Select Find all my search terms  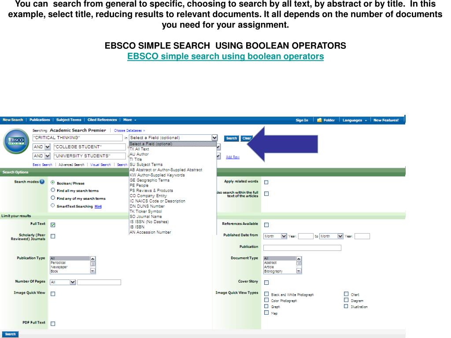[53, 190]
